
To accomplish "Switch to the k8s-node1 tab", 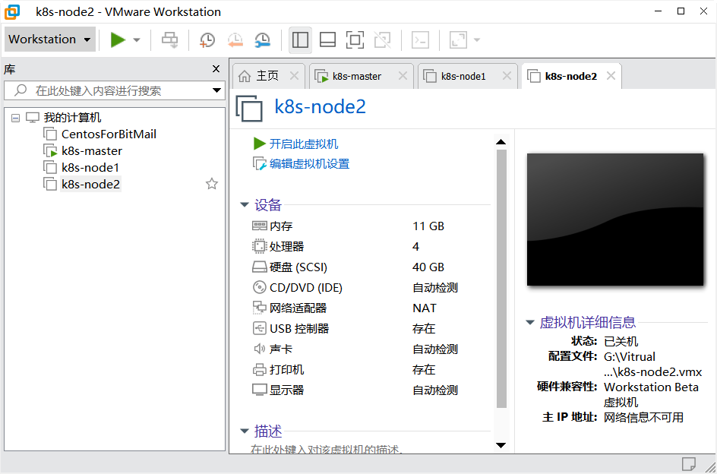I will [x=463, y=77].
